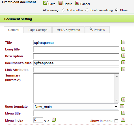
Task: Switch to the META Keywords tab
Action: point(68,30)
